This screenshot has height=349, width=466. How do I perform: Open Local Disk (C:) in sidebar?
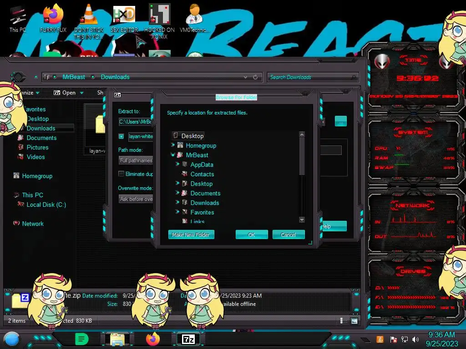pyautogui.click(x=42, y=204)
